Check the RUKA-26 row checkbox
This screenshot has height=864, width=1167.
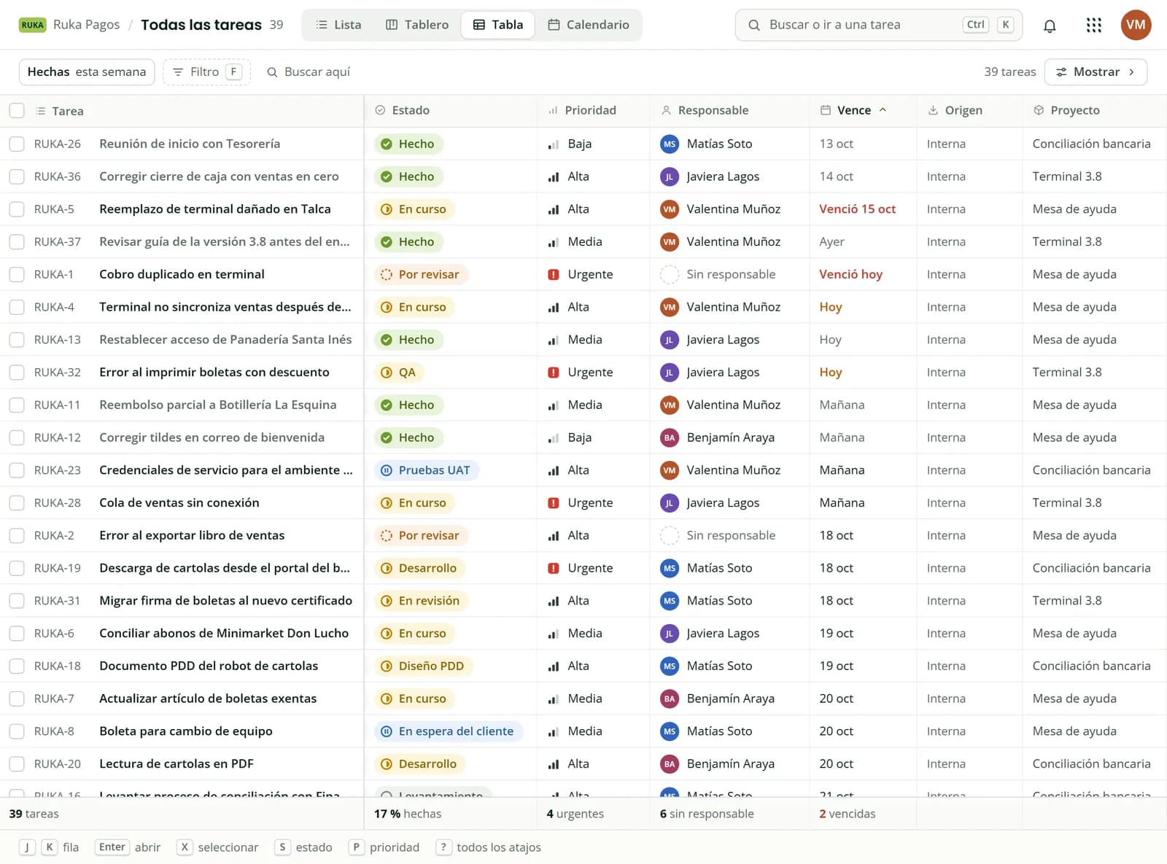pos(17,144)
